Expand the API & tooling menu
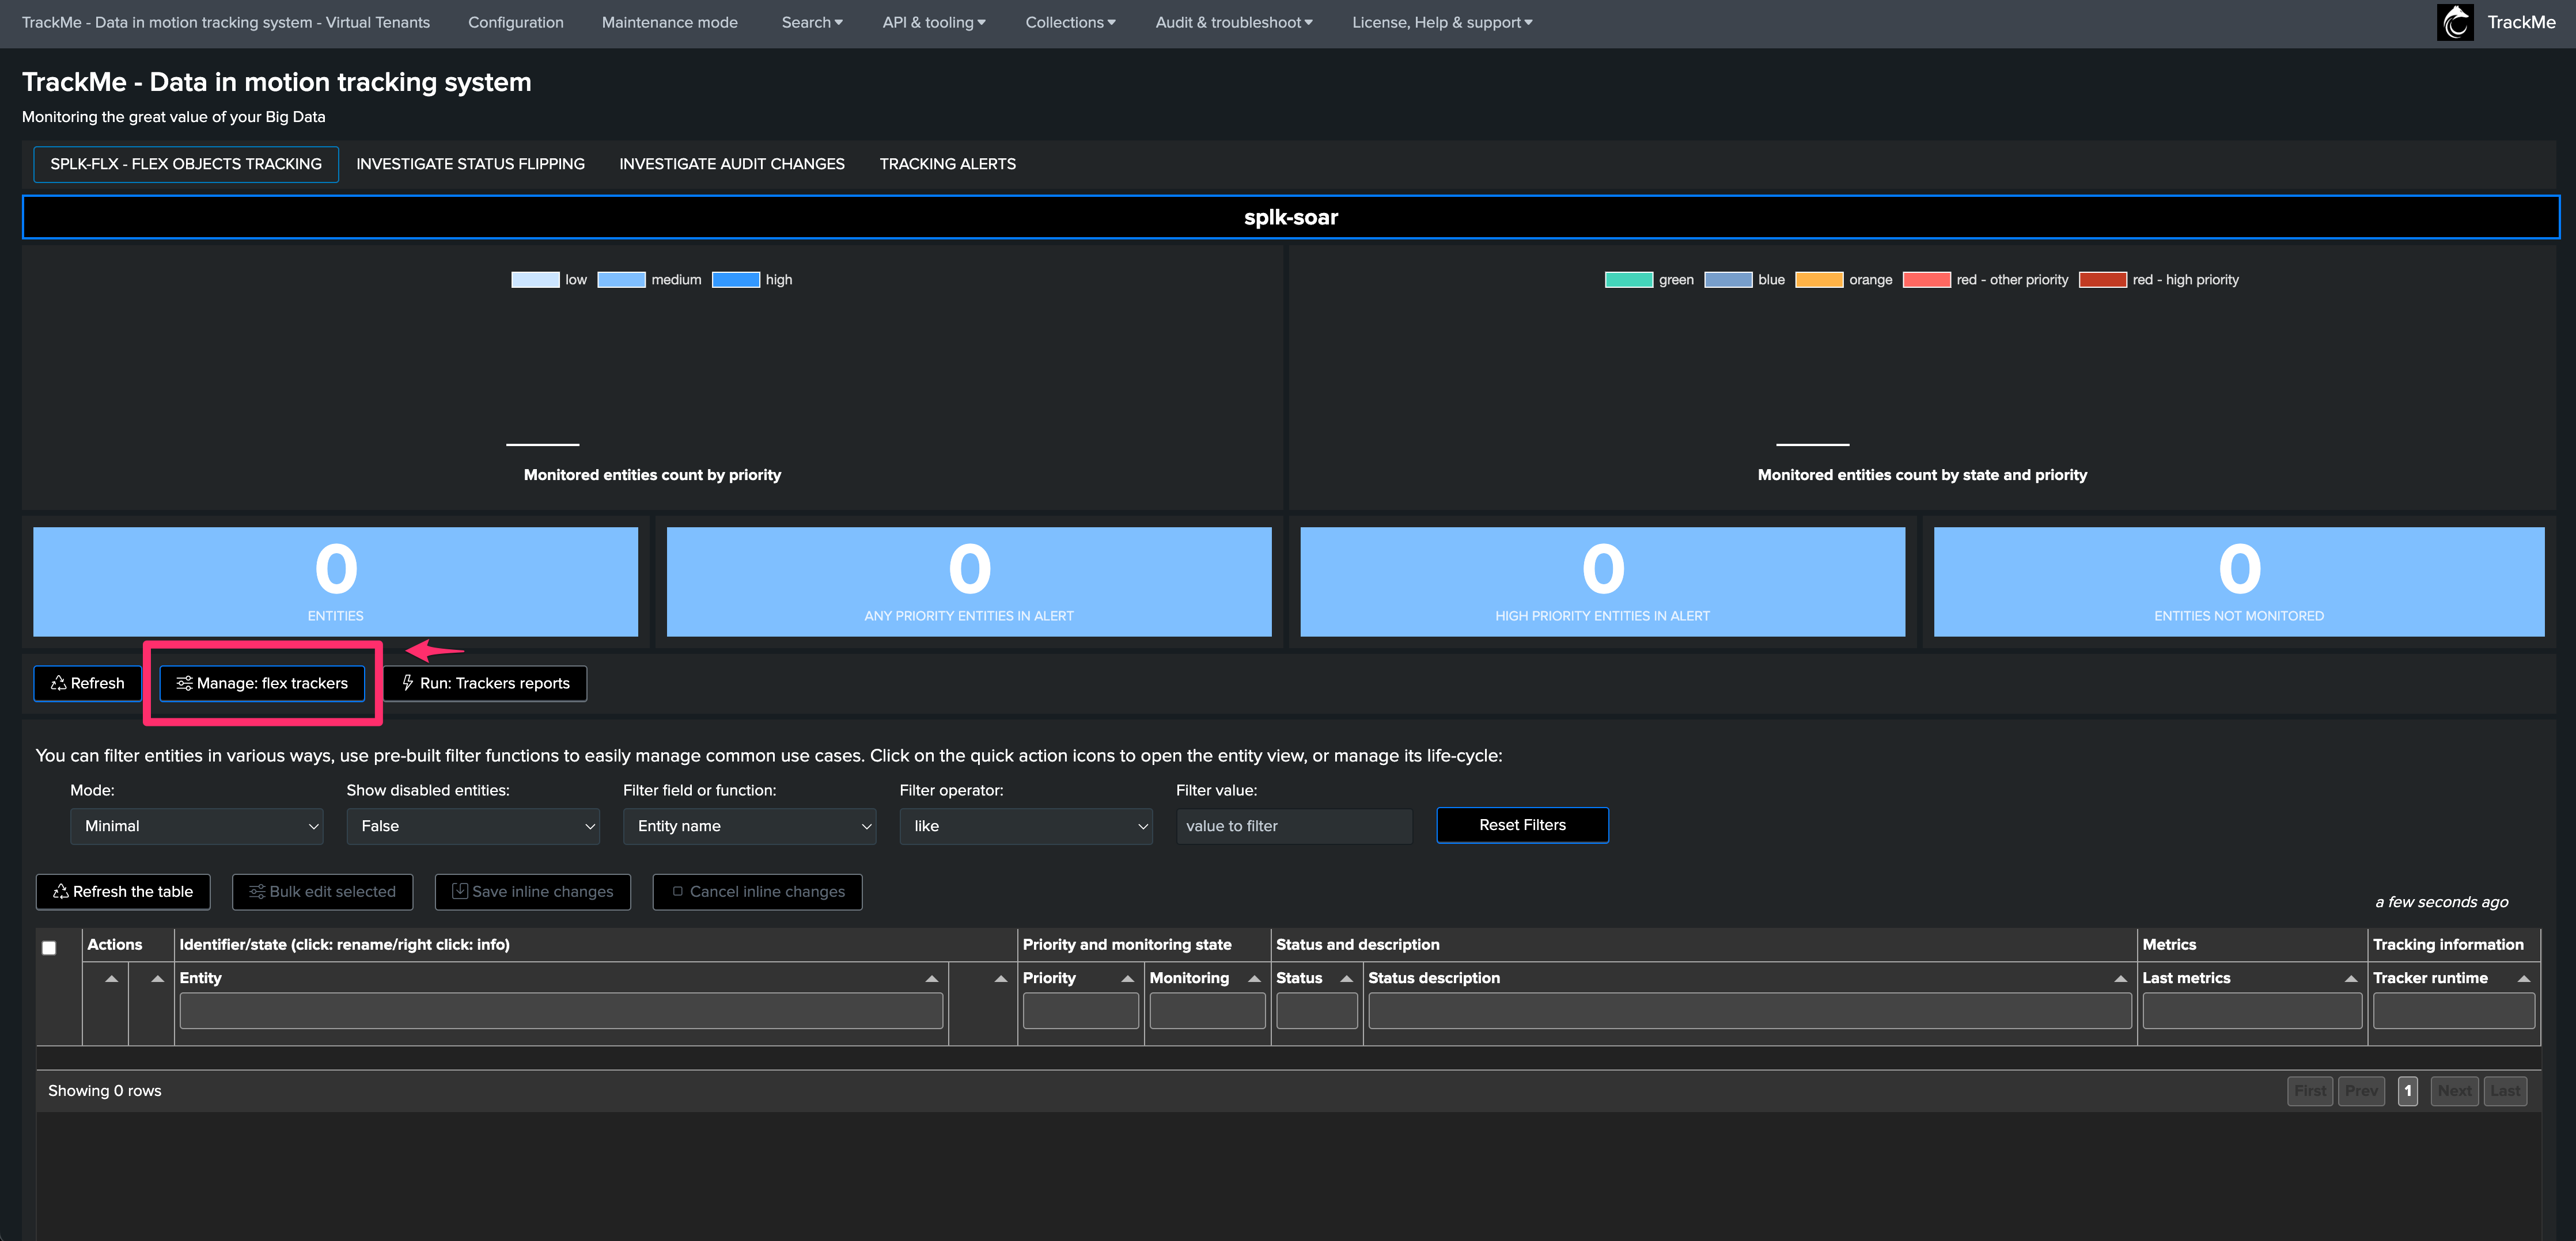 coord(934,22)
